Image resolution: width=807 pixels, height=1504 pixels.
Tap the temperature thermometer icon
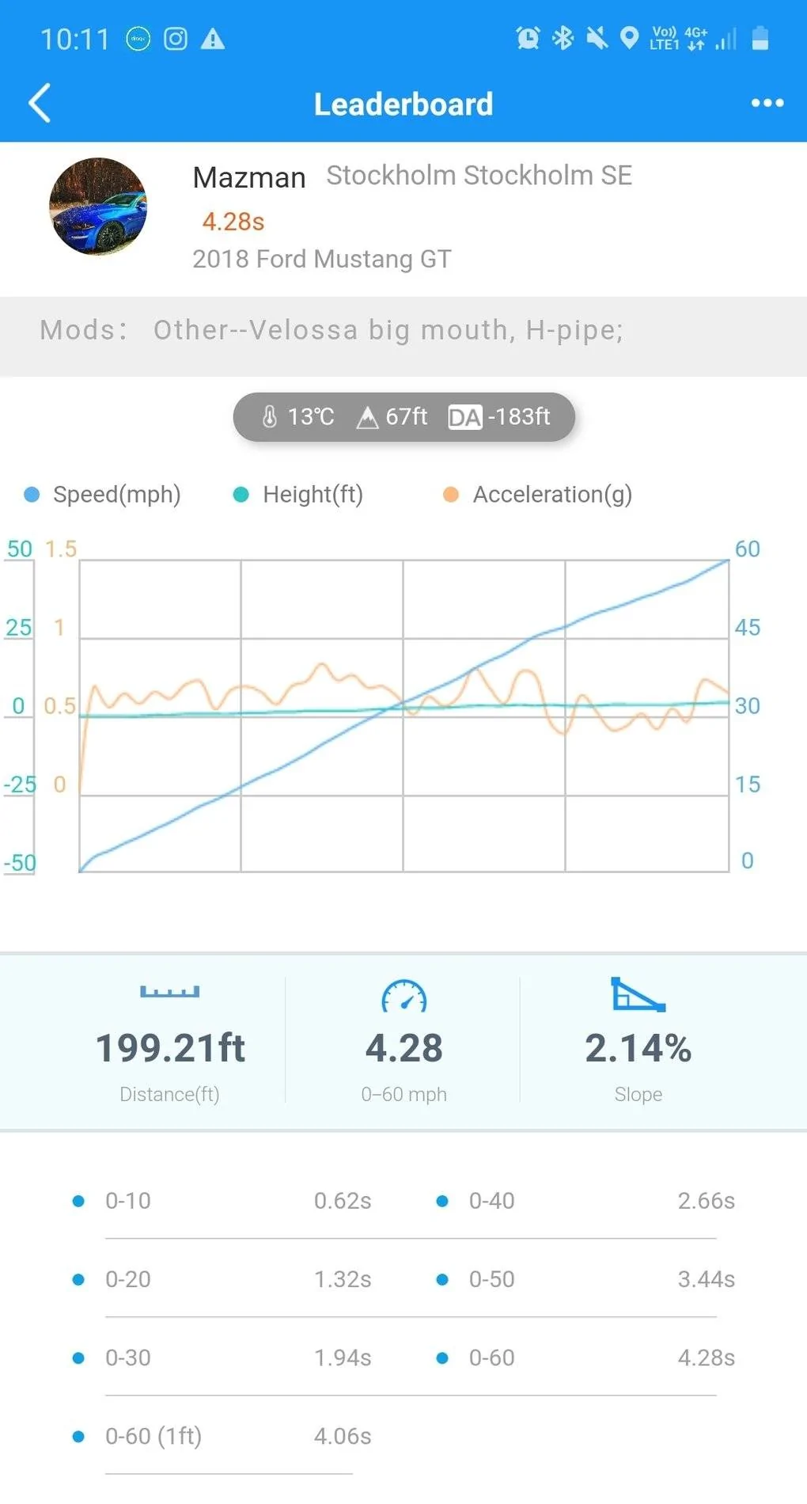[269, 416]
